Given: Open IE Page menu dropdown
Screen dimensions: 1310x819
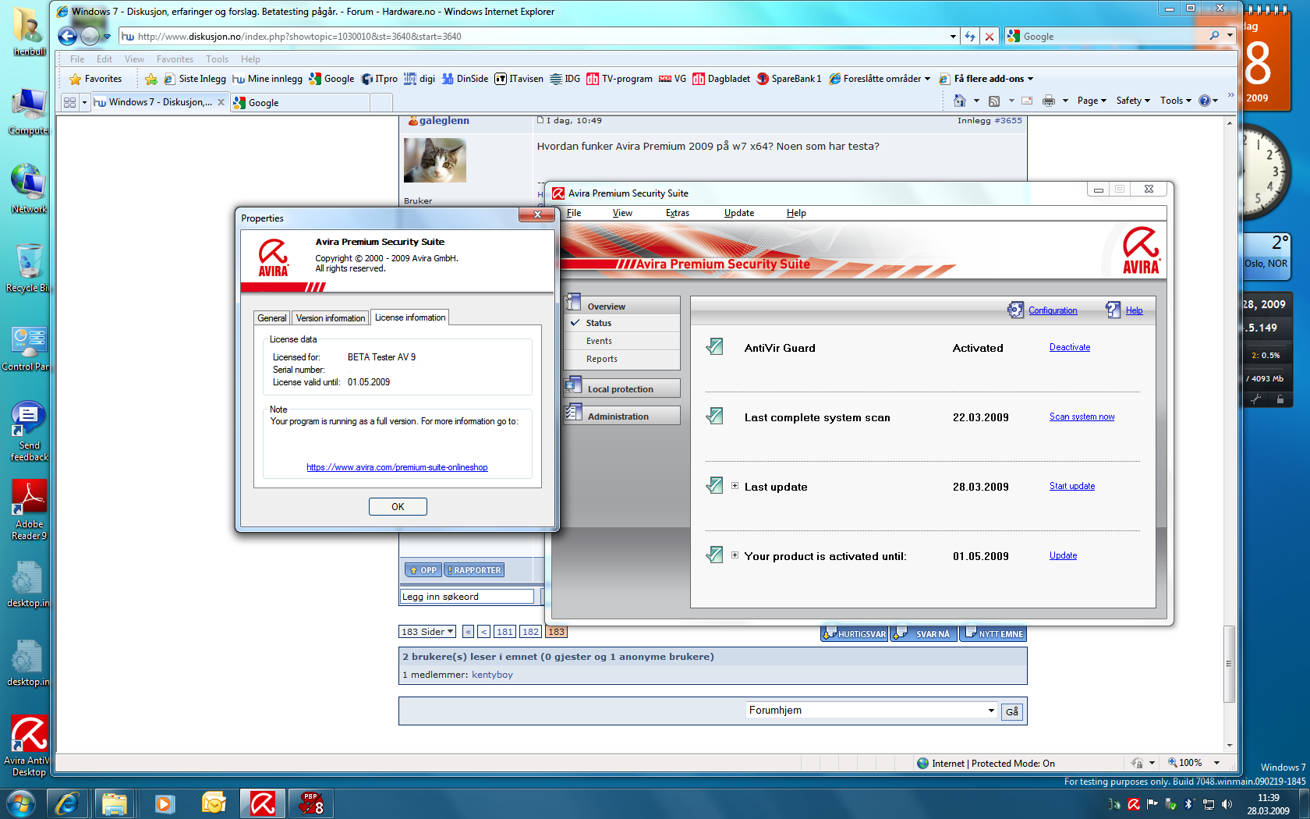Looking at the screenshot, I should tap(1092, 101).
